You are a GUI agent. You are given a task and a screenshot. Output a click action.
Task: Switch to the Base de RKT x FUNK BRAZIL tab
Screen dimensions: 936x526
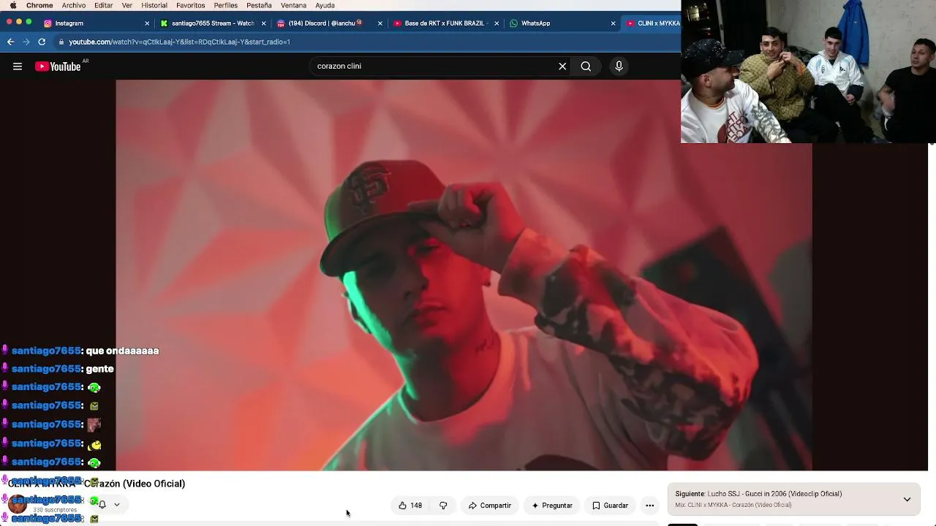click(445, 23)
